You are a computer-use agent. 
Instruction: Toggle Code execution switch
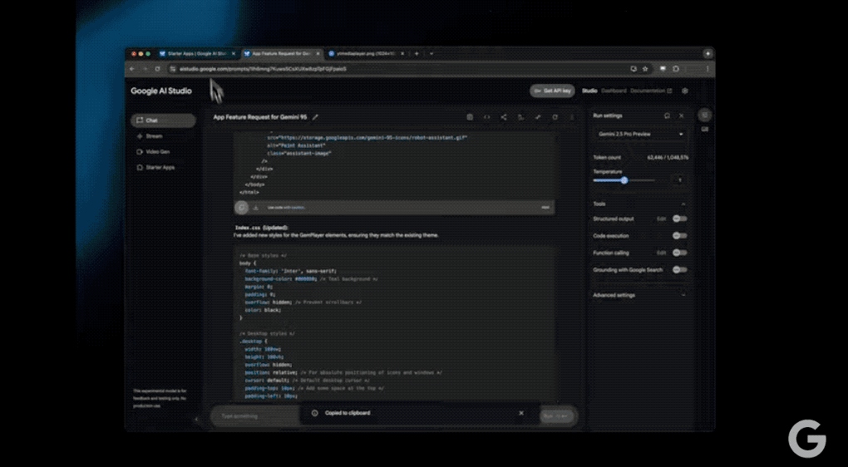[x=680, y=236]
